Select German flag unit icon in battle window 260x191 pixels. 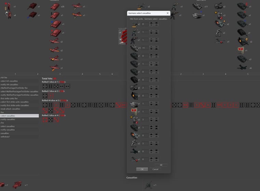pos(240,50)
